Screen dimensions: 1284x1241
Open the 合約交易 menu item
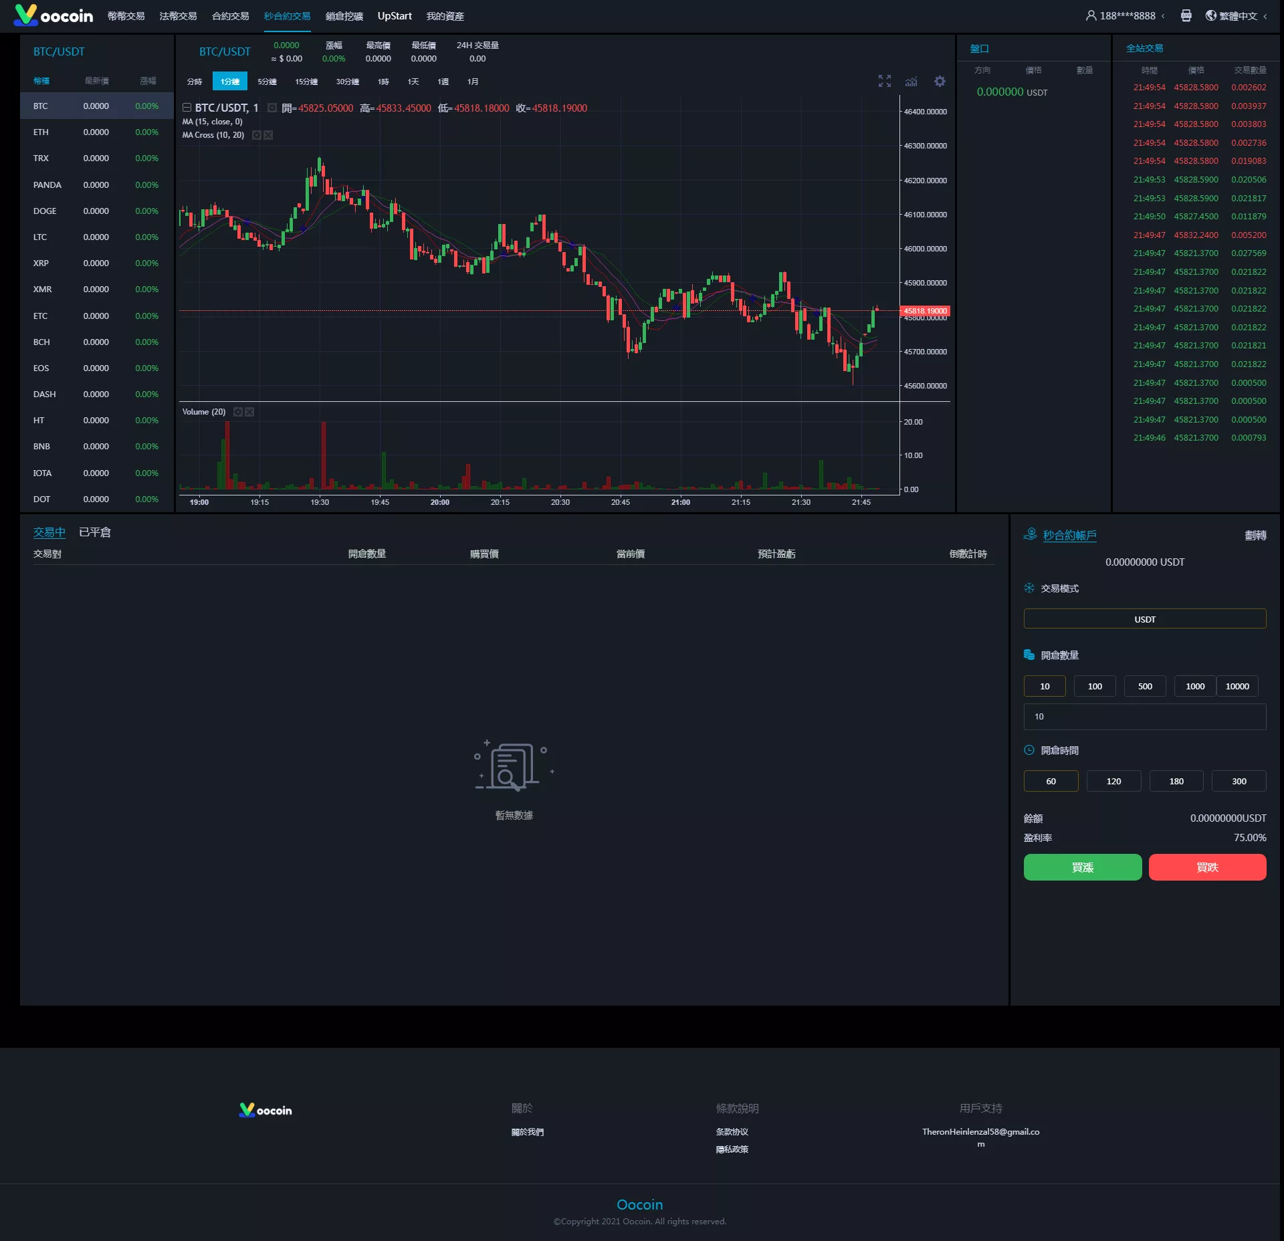230,16
